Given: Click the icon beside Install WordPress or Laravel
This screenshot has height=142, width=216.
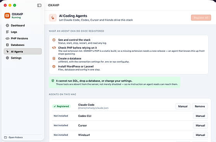Looking at the screenshot, I should click(x=54, y=66).
